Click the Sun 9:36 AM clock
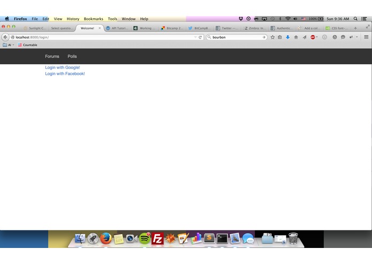 338,19
